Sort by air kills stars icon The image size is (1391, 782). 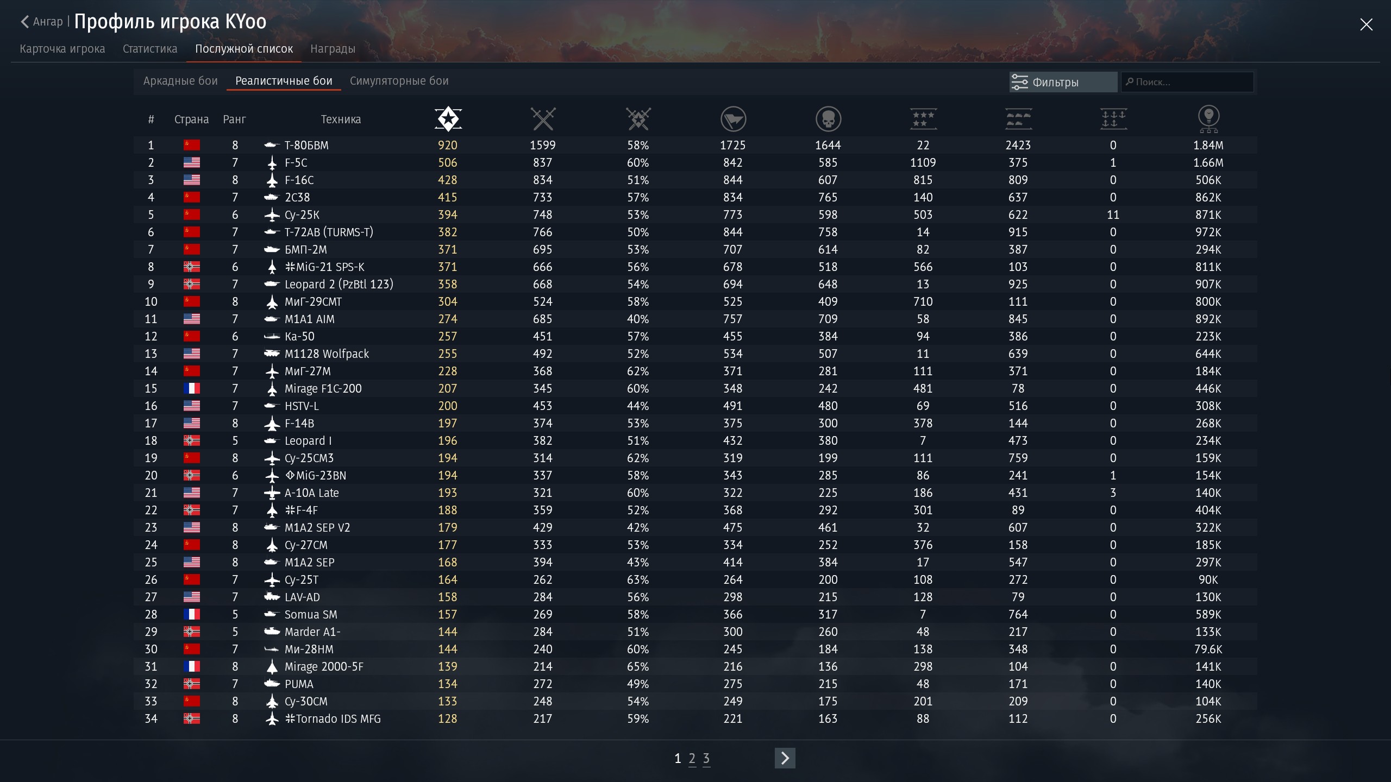[x=923, y=119]
